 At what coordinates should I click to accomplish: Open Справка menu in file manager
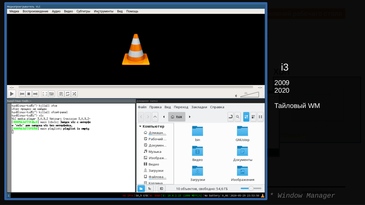(x=217, y=107)
